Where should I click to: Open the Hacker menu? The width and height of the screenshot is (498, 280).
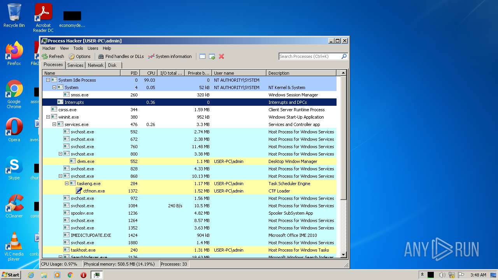tap(49, 48)
